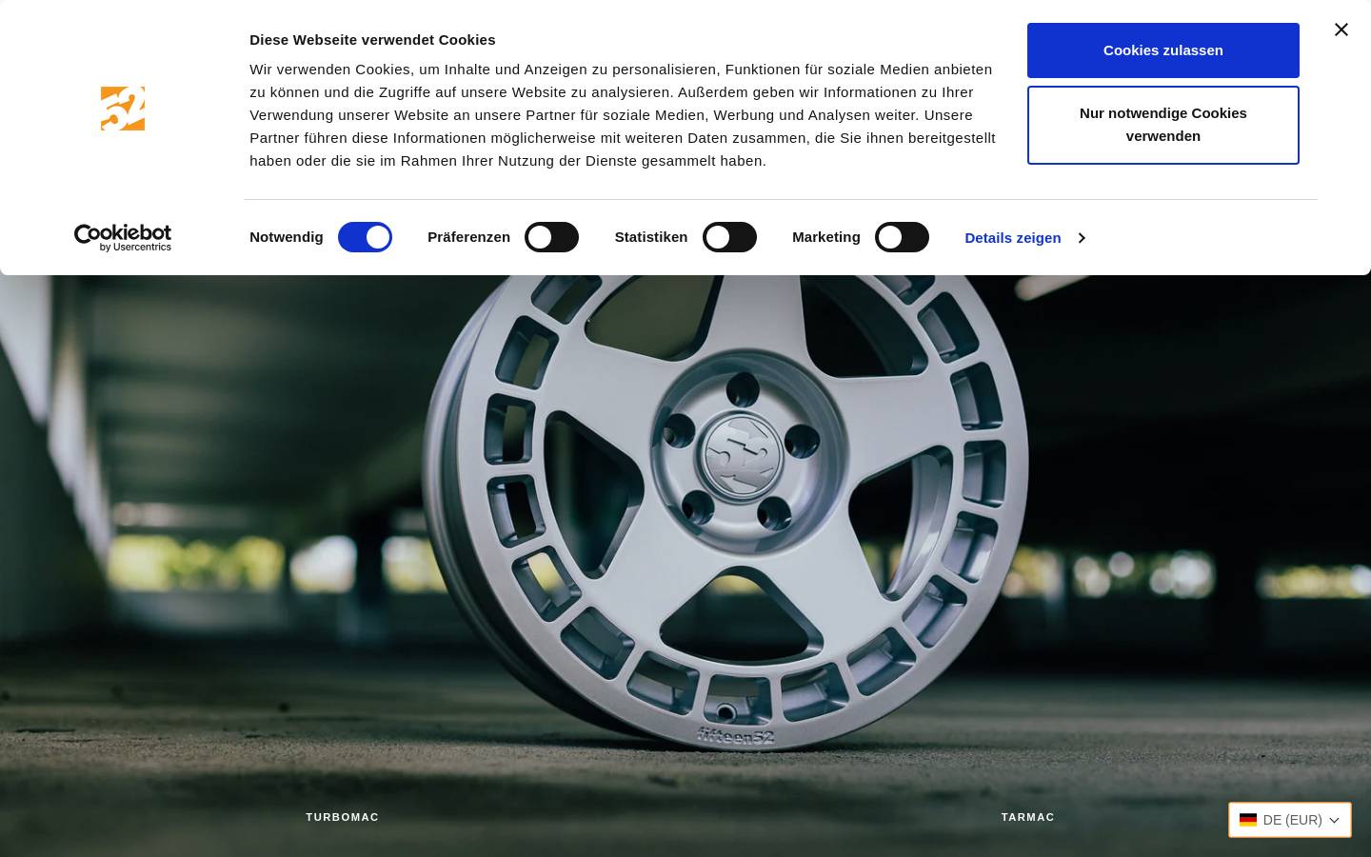The width and height of the screenshot is (1371, 857).
Task: Enable the Präferenzen cookie switch
Action: tap(551, 237)
